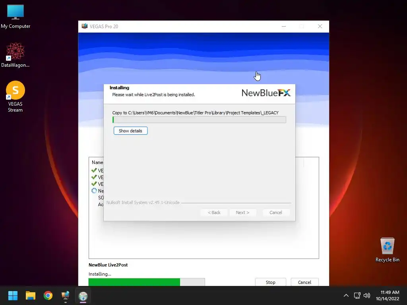Open the network status tray icon
This screenshot has height=305, width=407.
coord(357,295)
